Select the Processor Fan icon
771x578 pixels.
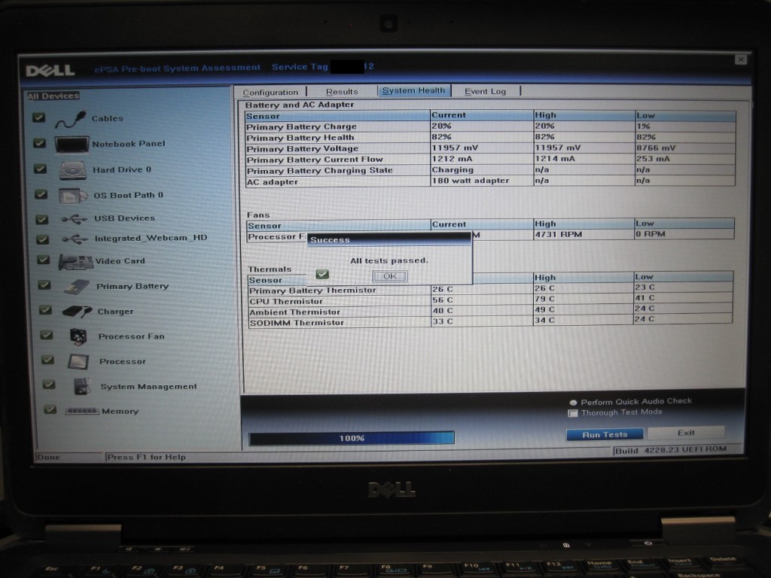[x=78, y=336]
